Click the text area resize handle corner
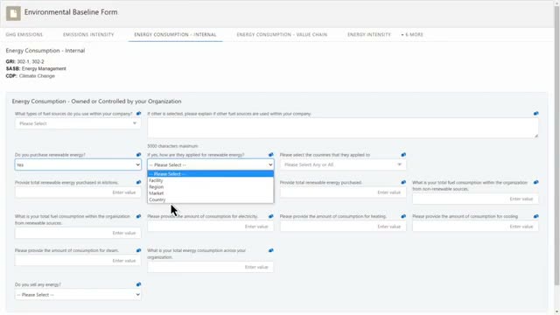Viewport: 560px width, 315px height. (x=536, y=136)
